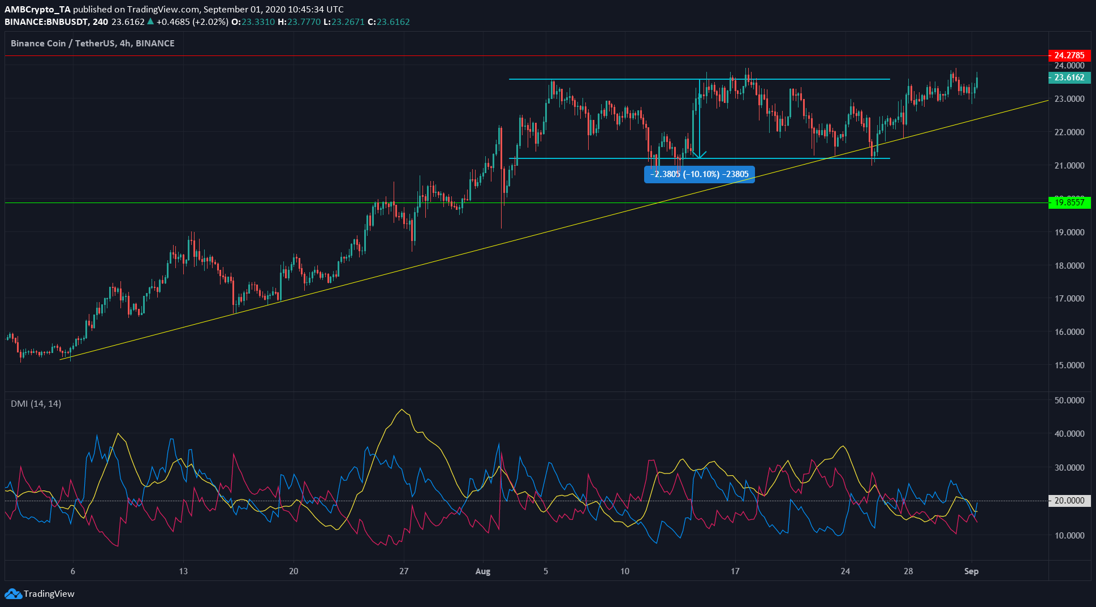Image resolution: width=1096 pixels, height=607 pixels.
Task: Click date 24 on the time axis
Action: [845, 571]
